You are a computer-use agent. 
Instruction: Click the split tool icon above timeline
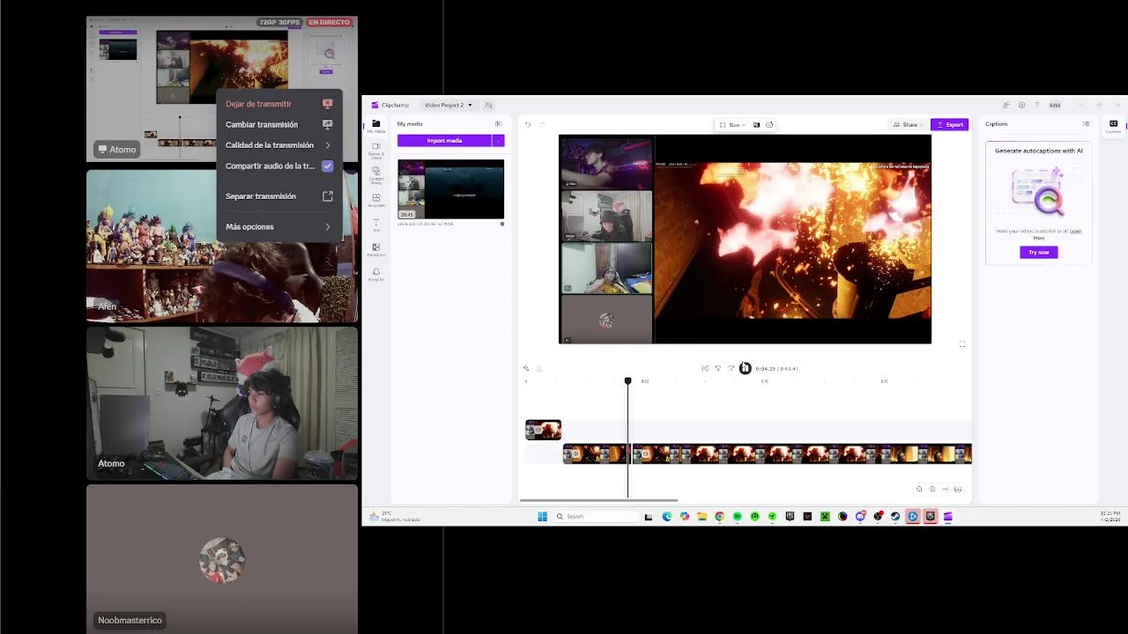point(539,368)
